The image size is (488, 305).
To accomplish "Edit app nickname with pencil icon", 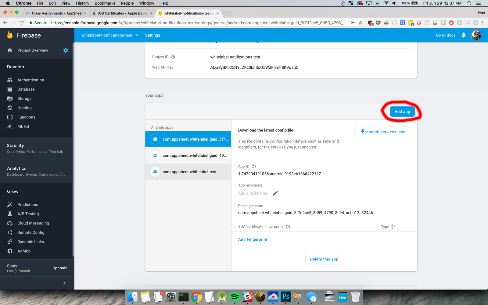I will pyautogui.click(x=275, y=193).
